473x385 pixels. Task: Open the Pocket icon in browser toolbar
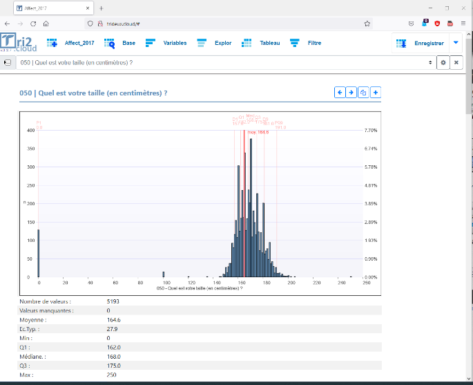[411, 24]
